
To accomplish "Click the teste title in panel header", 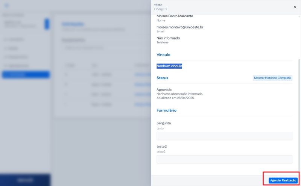I will [158, 5].
